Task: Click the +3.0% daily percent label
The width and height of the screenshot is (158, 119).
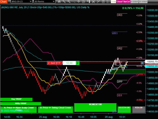Action: (139, 24)
